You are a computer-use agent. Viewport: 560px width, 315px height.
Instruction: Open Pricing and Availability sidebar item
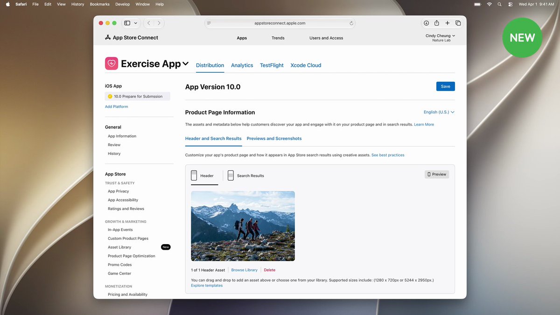(x=128, y=294)
